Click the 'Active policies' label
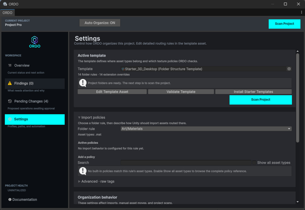The width and height of the screenshot is (305, 210). pos(88,143)
